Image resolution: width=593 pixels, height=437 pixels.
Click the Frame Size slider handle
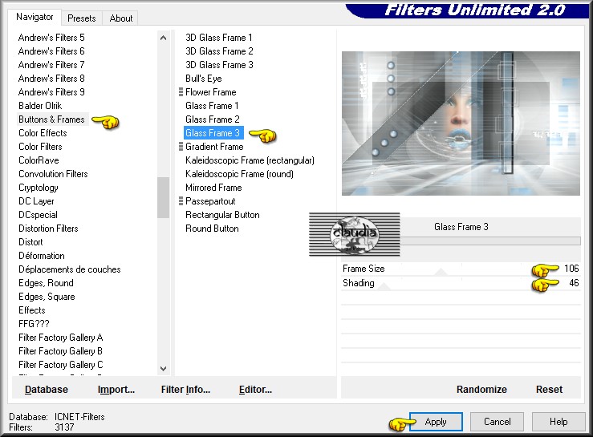441,272
